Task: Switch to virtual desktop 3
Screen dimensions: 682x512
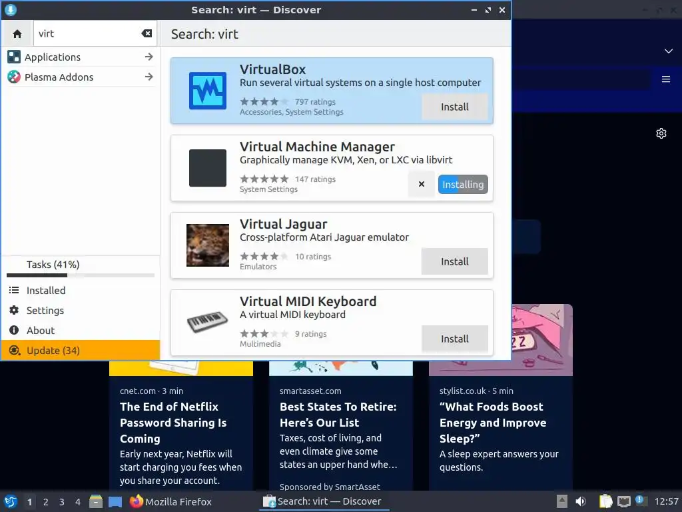Action: (62, 502)
